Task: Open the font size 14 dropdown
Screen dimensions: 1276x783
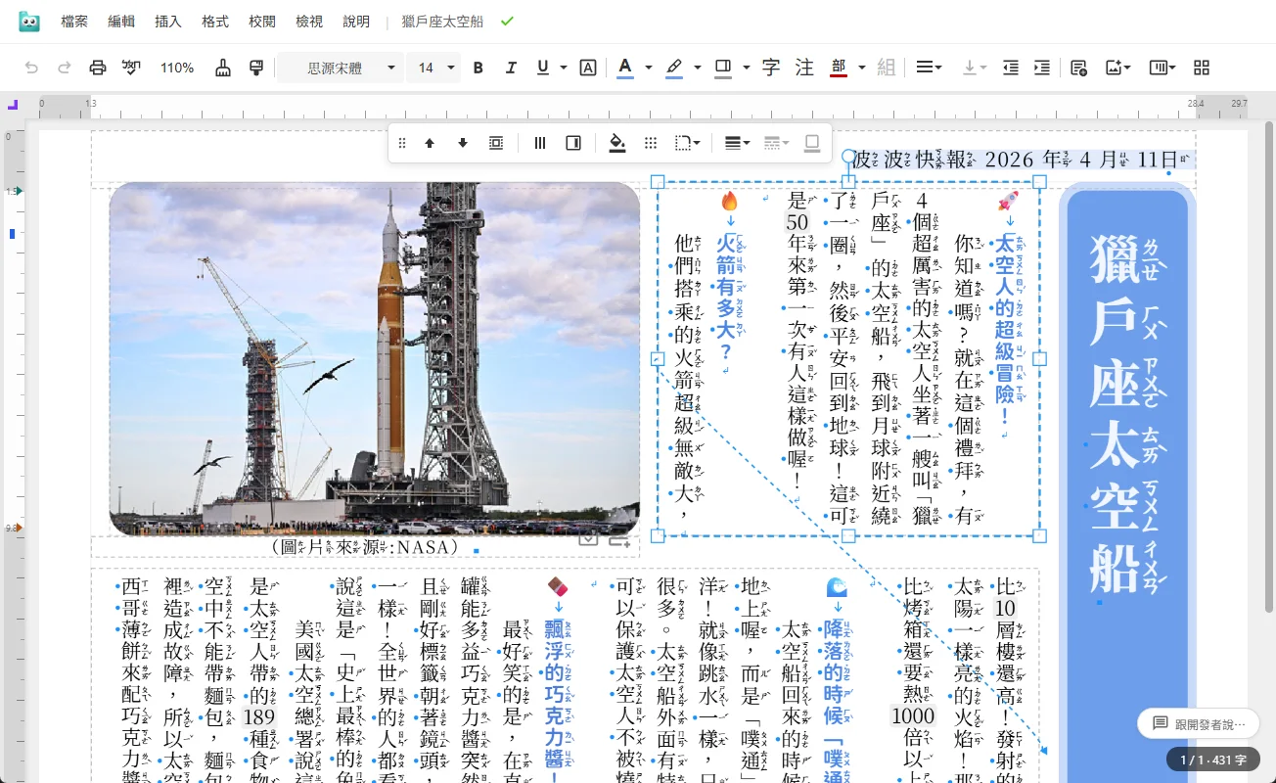Action: (434, 68)
